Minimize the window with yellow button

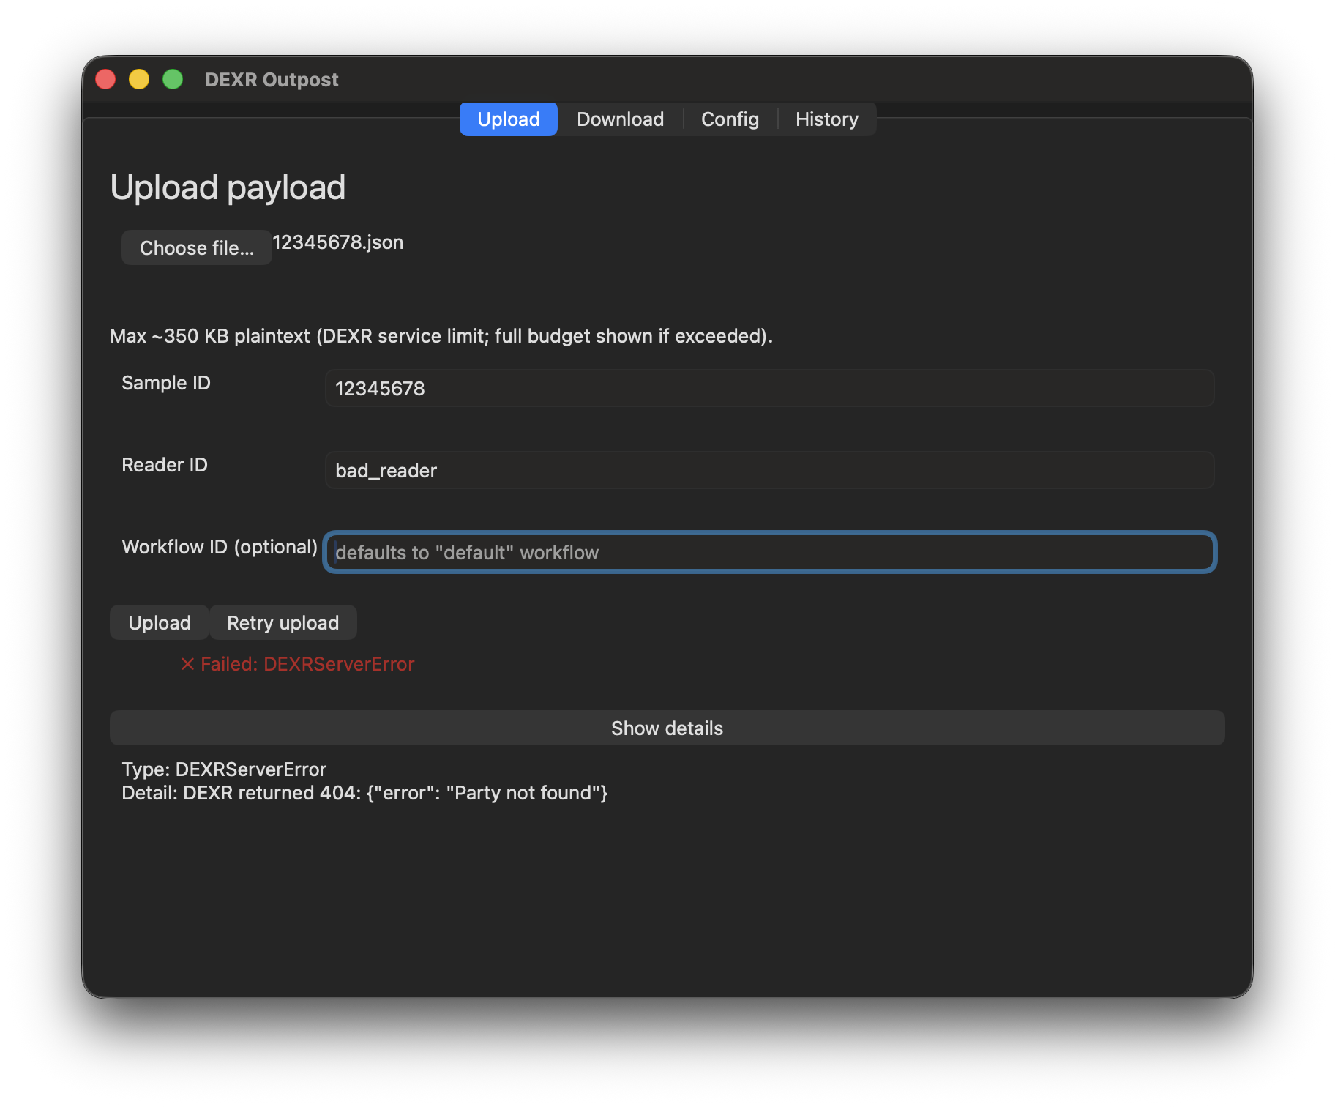(139, 79)
